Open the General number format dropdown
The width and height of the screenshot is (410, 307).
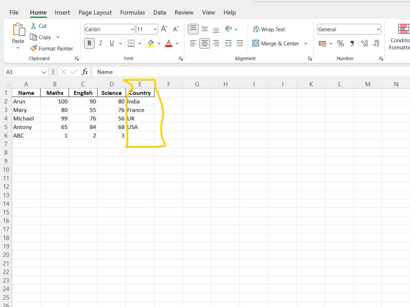378,29
